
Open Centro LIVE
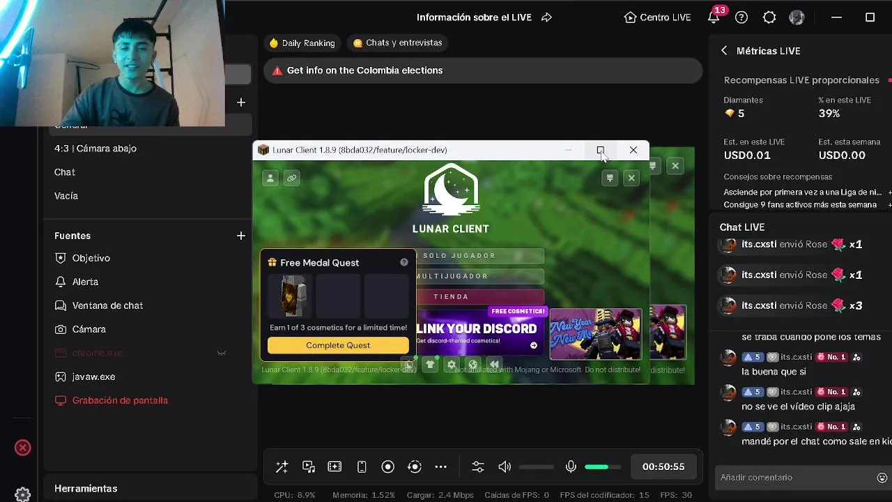(x=657, y=17)
